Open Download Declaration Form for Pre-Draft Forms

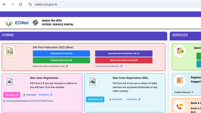pyautogui.click(x=29, y=101)
